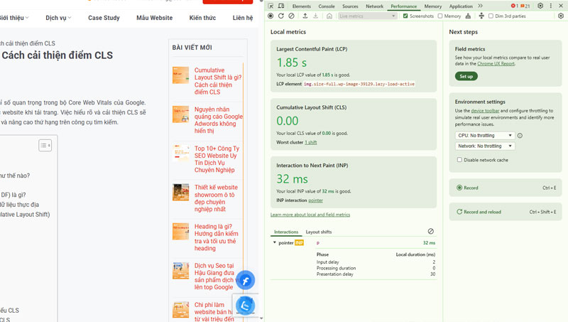Toggle the table of contents list icon
Viewport: 568px width, 322px height.
45,146
